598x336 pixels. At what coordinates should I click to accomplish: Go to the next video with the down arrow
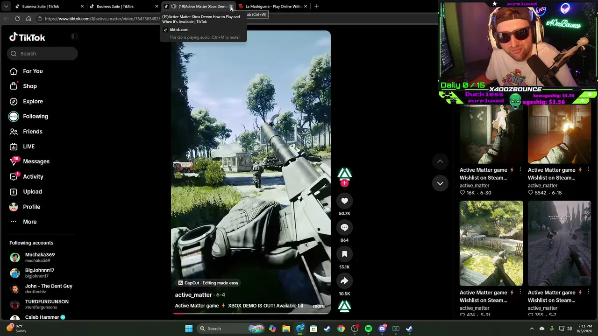click(x=440, y=183)
